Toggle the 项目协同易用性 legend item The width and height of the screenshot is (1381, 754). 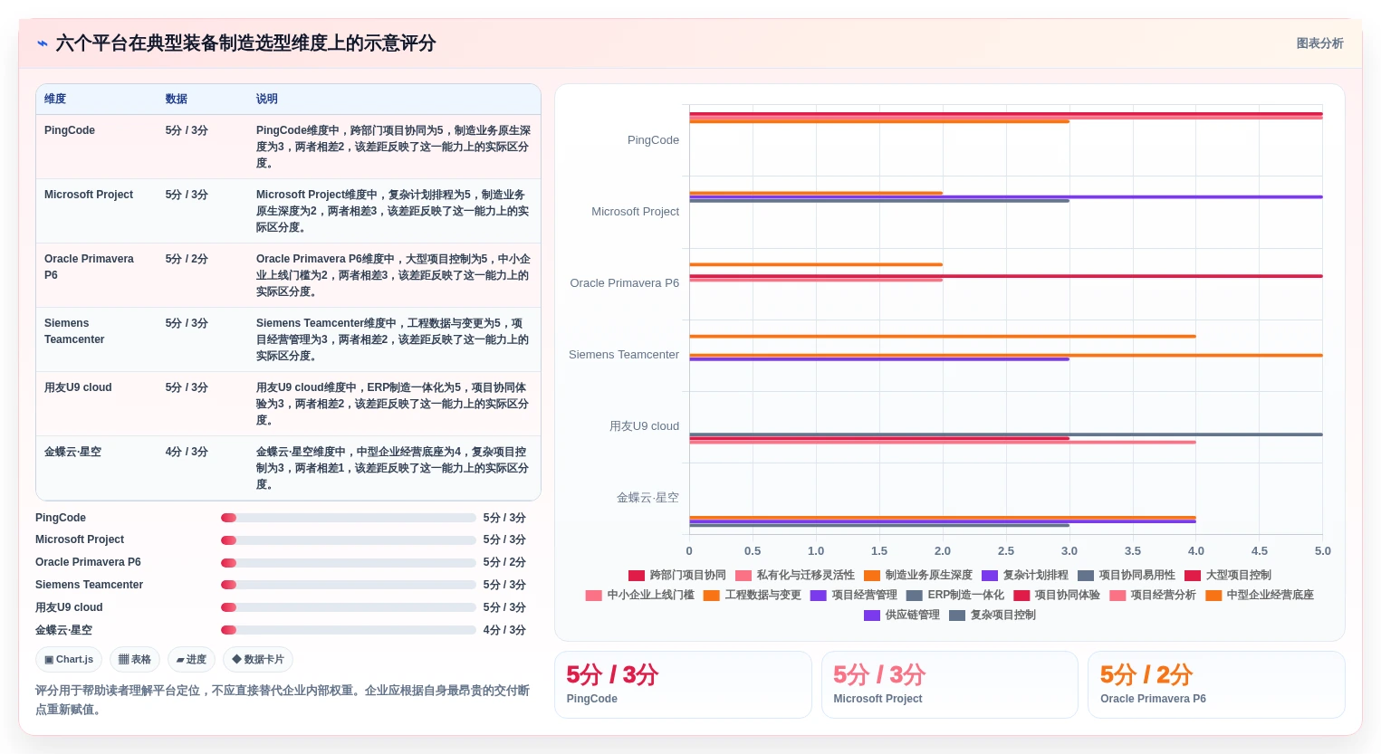[x=1127, y=575]
